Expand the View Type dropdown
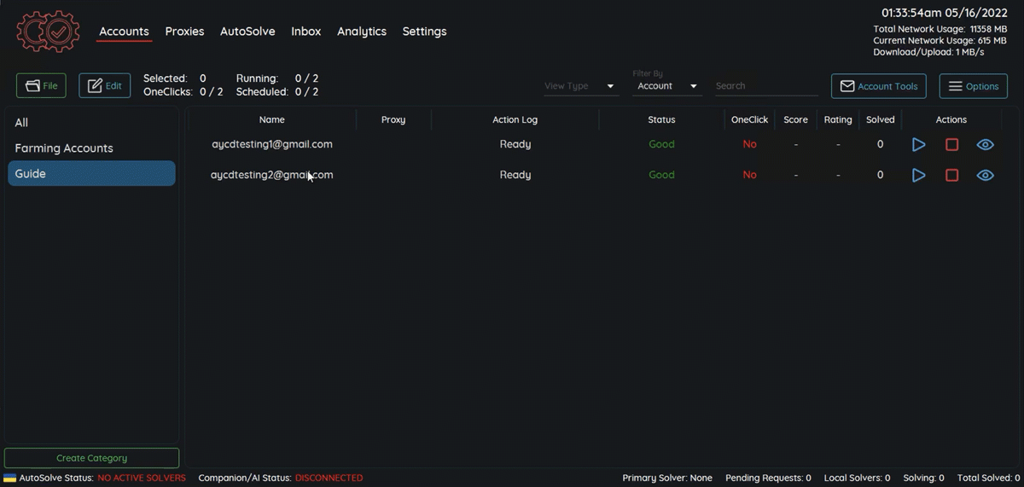 [580, 86]
